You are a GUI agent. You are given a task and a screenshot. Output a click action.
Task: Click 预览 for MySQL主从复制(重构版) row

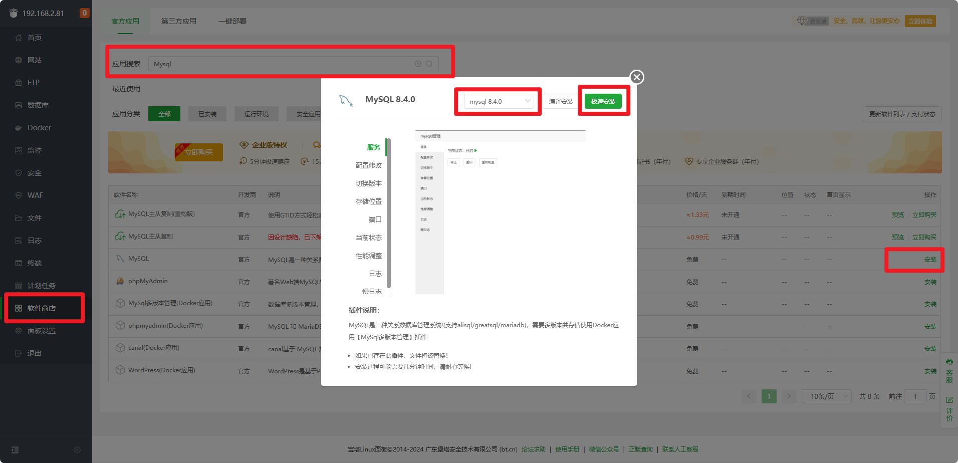point(898,214)
